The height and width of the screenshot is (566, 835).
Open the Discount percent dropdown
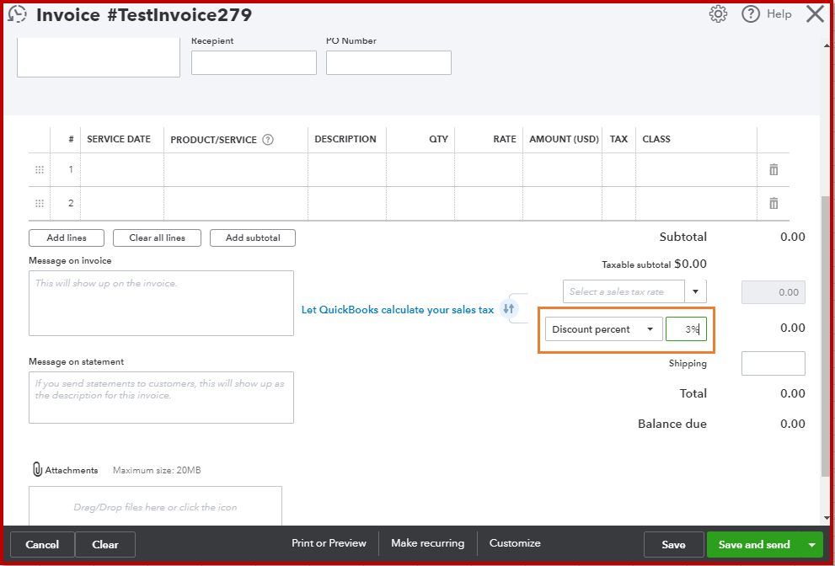point(604,329)
